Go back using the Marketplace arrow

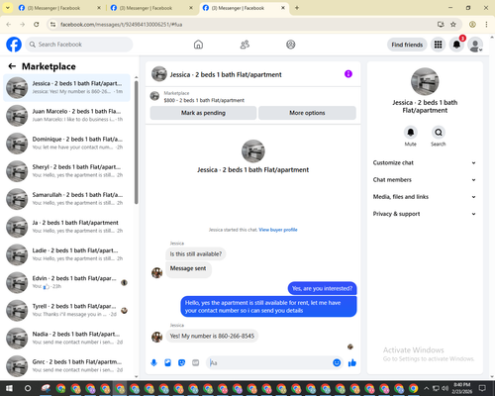coord(12,66)
